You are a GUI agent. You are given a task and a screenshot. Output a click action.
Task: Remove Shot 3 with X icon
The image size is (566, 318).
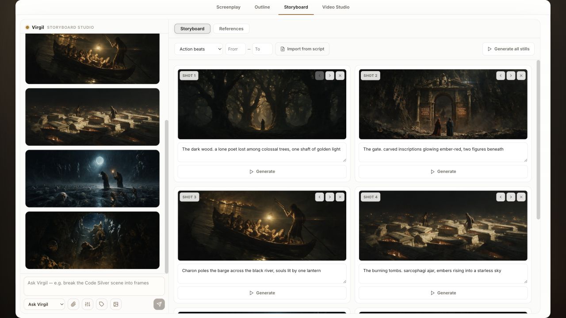click(x=340, y=197)
